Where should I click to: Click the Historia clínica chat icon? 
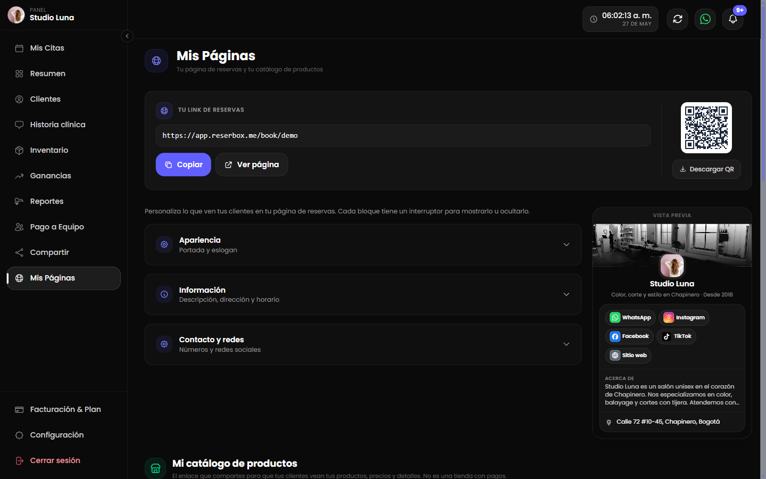(x=19, y=125)
